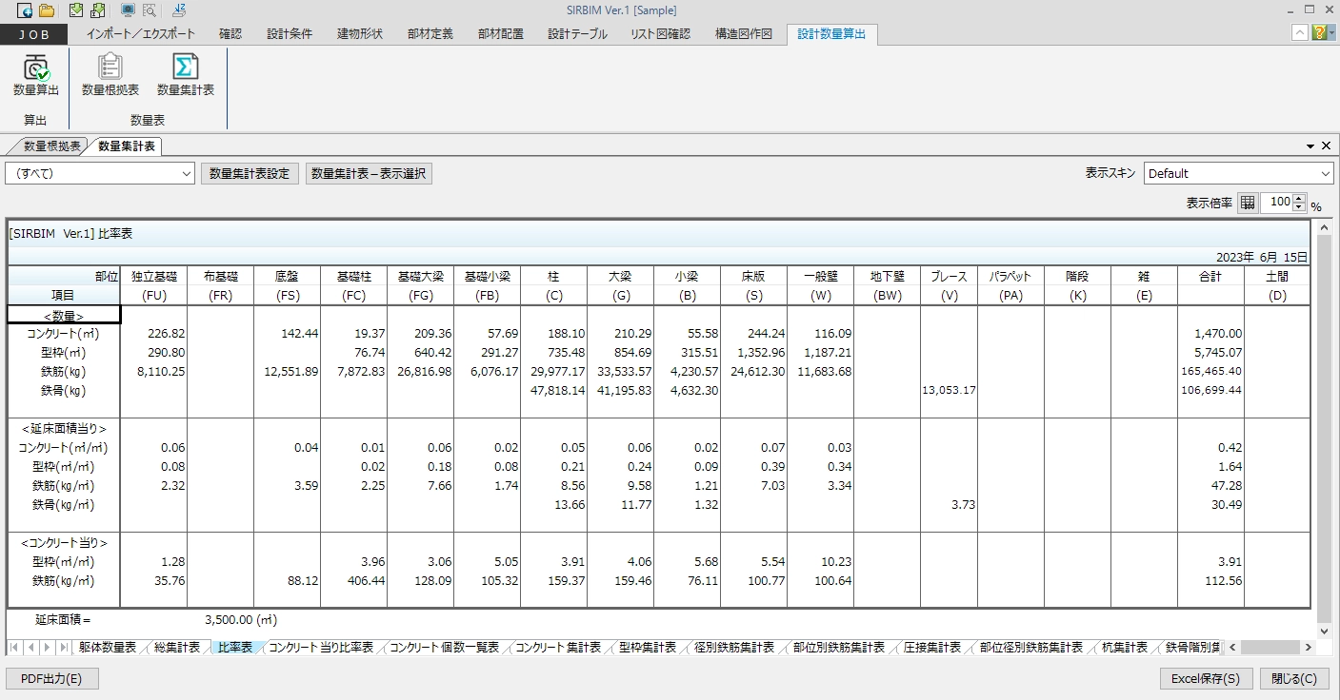Select the ＜数量＞ cell in the table
Viewport: 1340px width, 700px height.
pos(64,315)
